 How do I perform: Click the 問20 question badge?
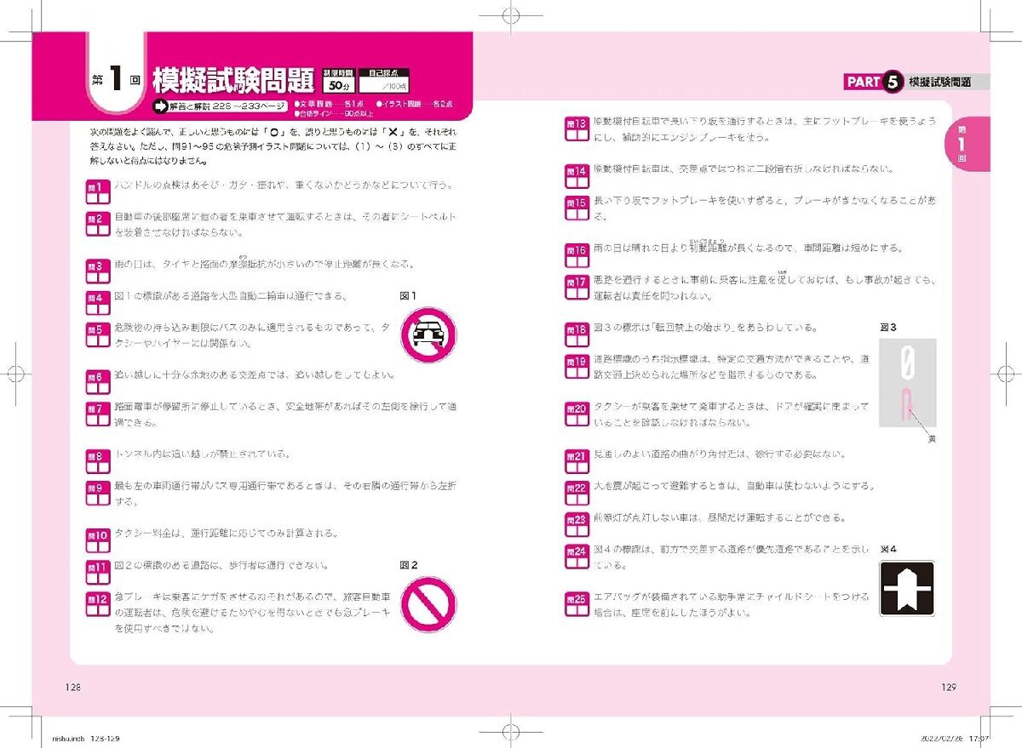click(x=577, y=413)
